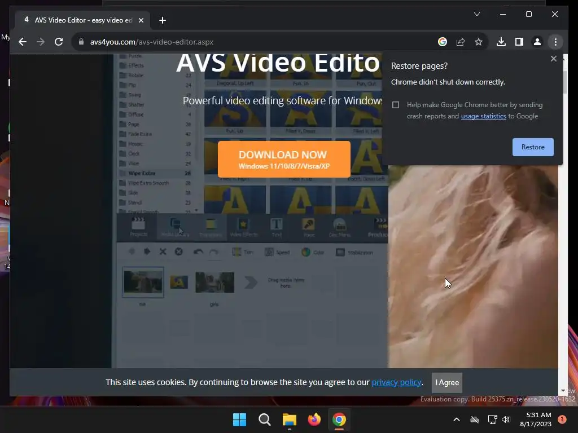Open File Explorer from taskbar
This screenshot has height=433, width=578.
pos(290,419)
